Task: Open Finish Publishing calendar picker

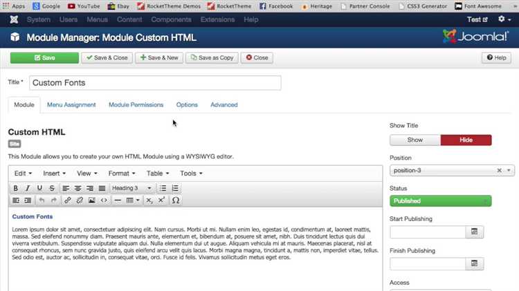Action: 474,263
